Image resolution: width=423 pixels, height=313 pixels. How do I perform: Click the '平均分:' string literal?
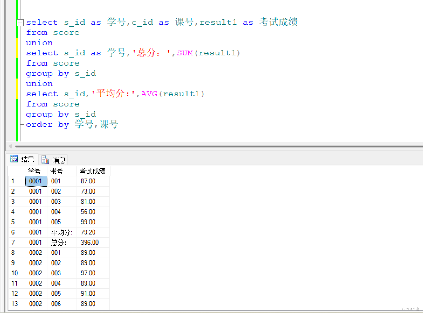(113, 94)
